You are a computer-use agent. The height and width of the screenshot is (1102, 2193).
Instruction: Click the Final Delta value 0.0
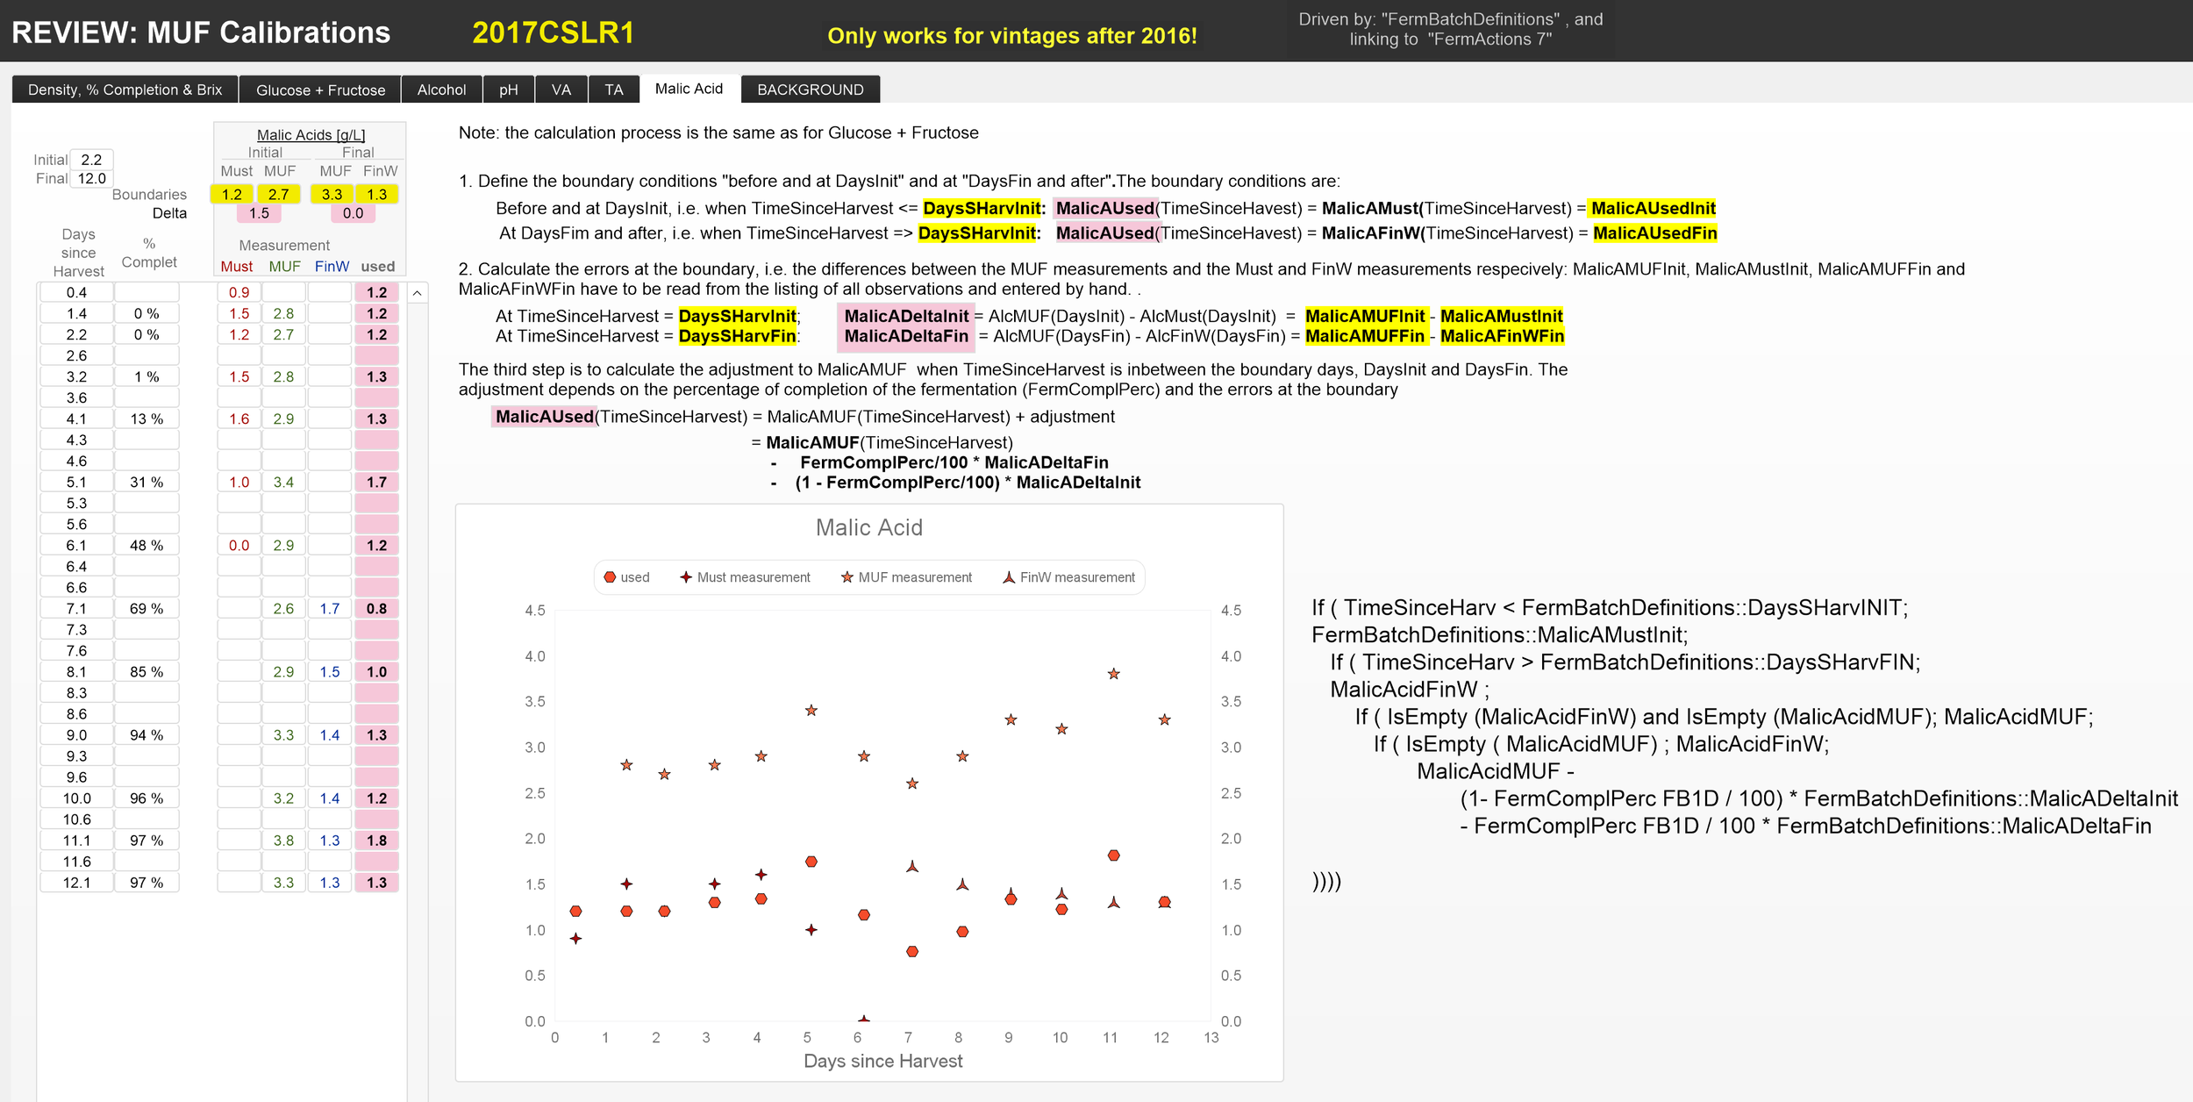(353, 213)
